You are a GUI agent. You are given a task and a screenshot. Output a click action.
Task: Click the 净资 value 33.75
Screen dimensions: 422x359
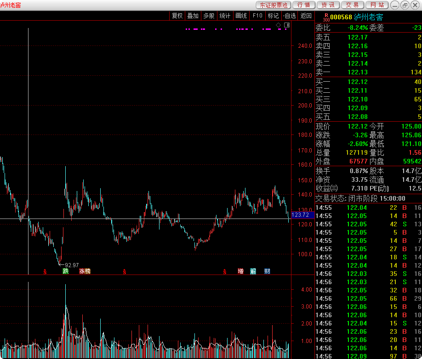click(359, 179)
